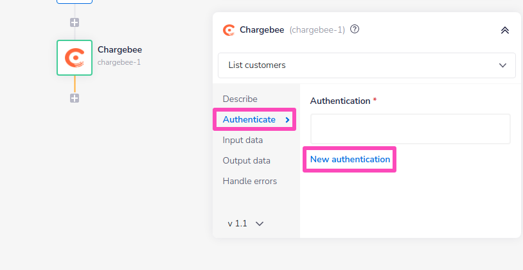Select the partially visible node at the canvas top
The width and height of the screenshot is (523, 270).
click(75, 2)
